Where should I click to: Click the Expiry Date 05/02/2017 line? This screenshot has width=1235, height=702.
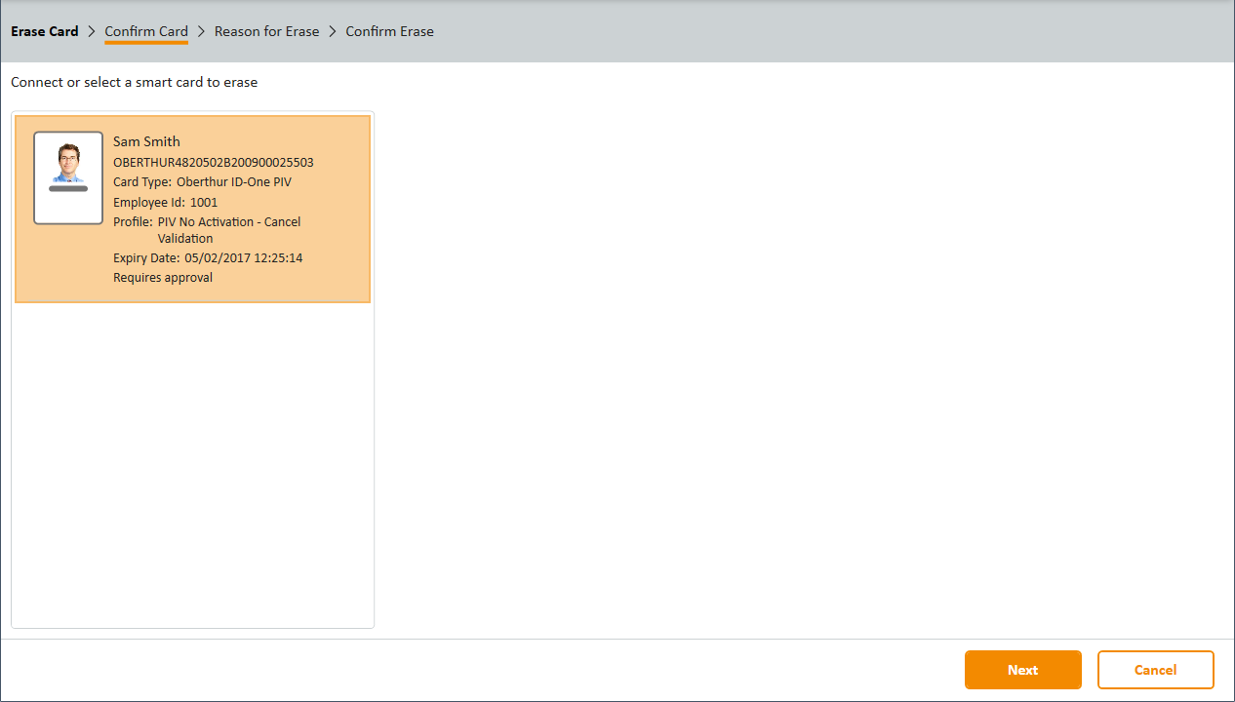(x=208, y=258)
